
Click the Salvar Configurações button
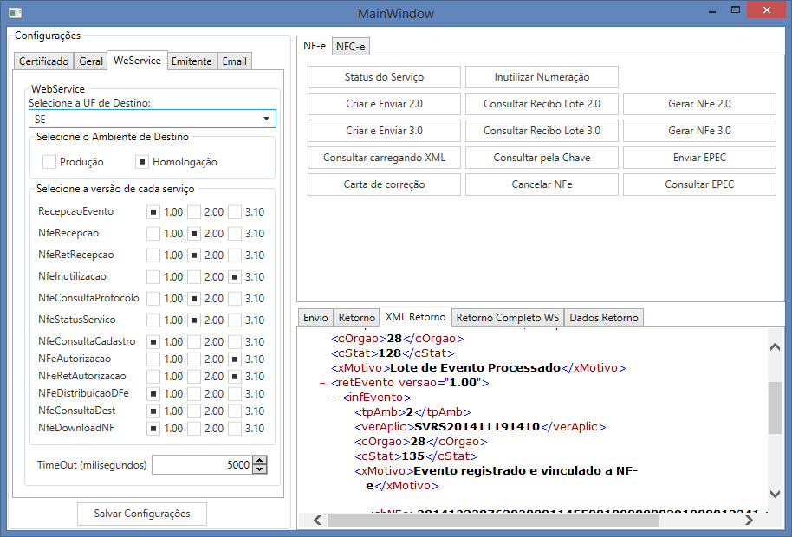142,514
